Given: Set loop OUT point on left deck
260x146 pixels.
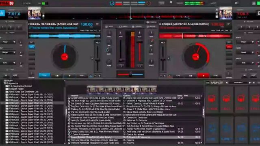Looking at the screenshot, I should coord(15,75).
